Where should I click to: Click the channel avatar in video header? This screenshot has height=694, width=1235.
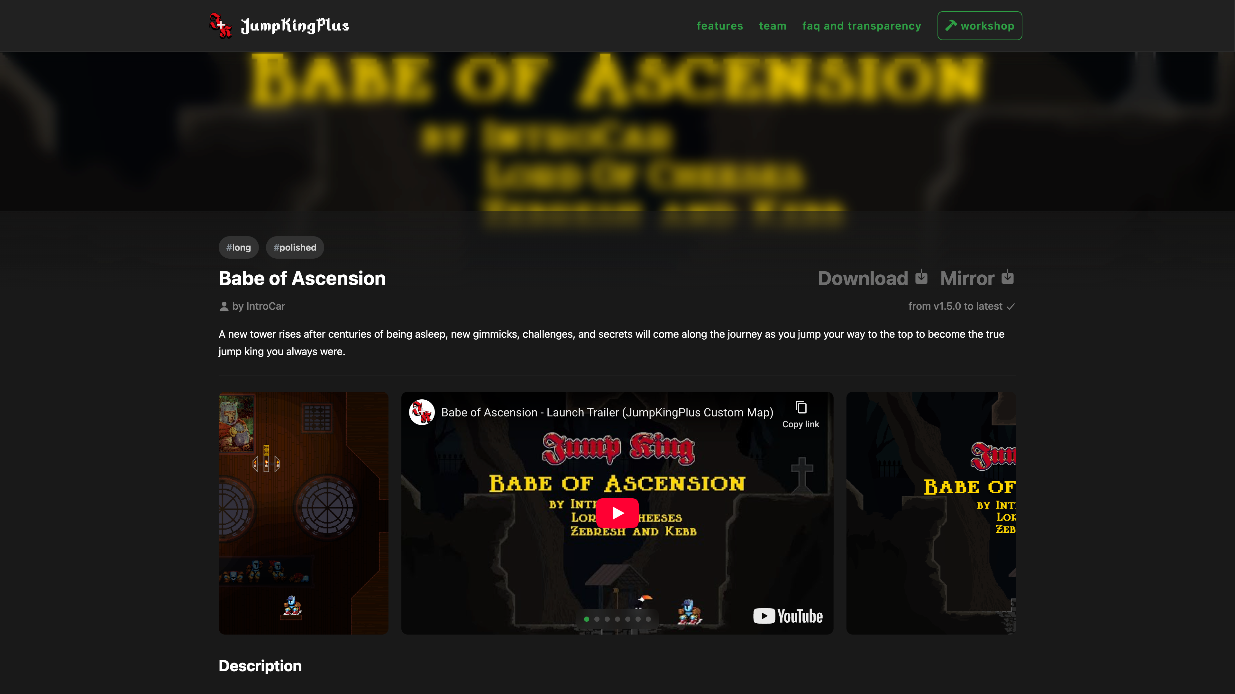point(422,412)
